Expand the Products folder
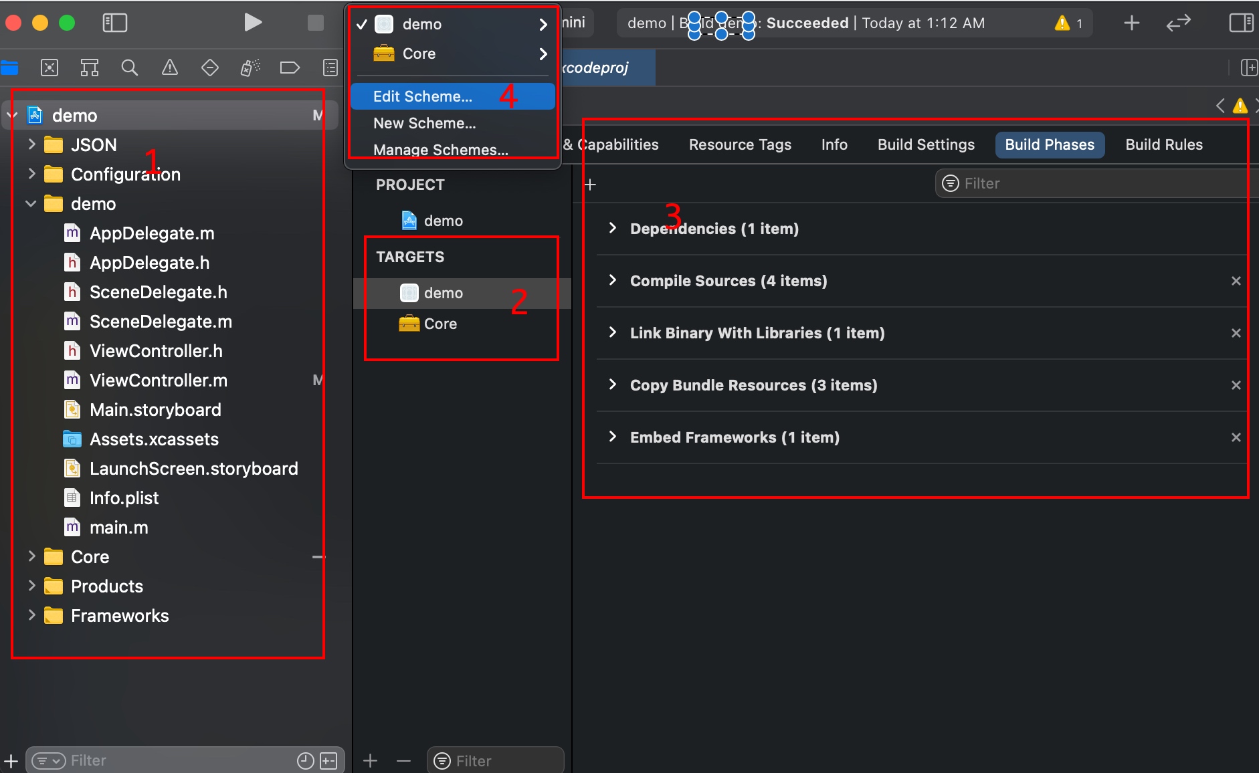 coord(31,586)
